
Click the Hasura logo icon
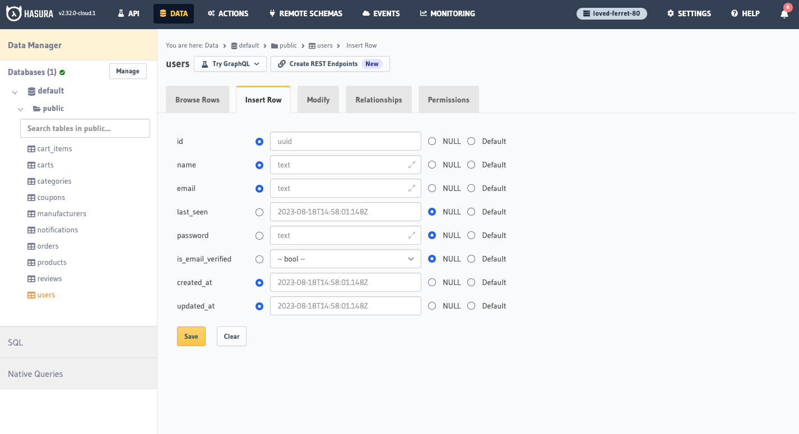14,13
